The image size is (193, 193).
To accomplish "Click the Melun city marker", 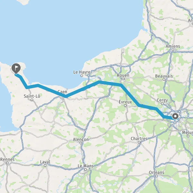I will (188, 136).
